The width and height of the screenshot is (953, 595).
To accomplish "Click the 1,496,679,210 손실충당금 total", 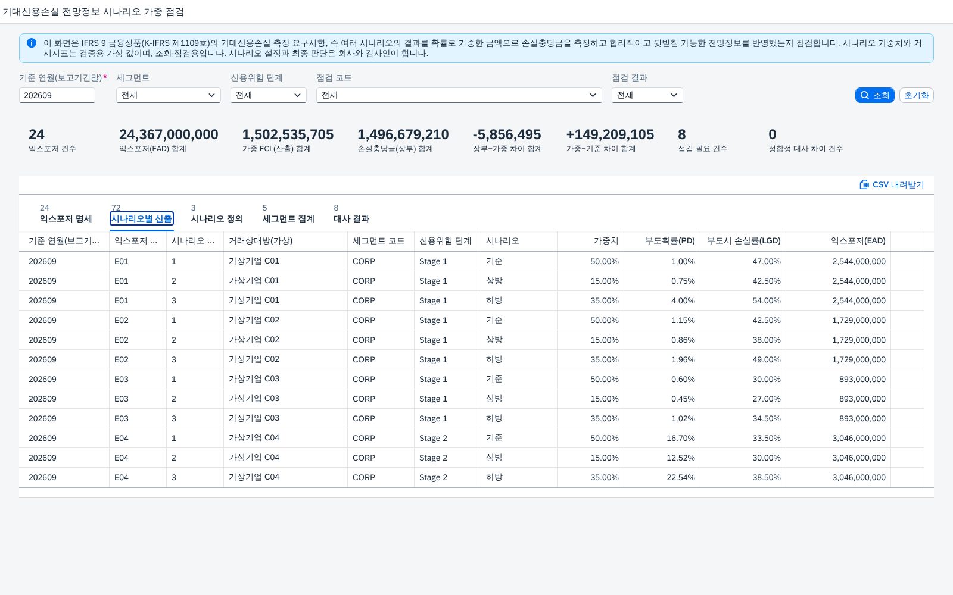I will tap(403, 134).
